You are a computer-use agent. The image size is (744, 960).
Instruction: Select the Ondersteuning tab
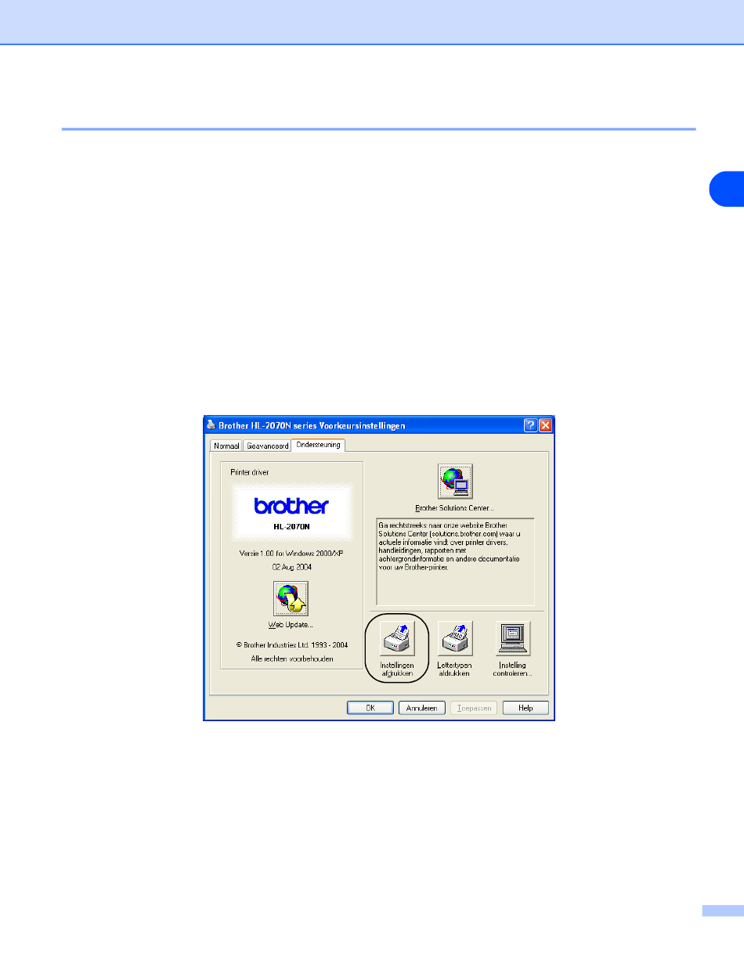pos(319,445)
